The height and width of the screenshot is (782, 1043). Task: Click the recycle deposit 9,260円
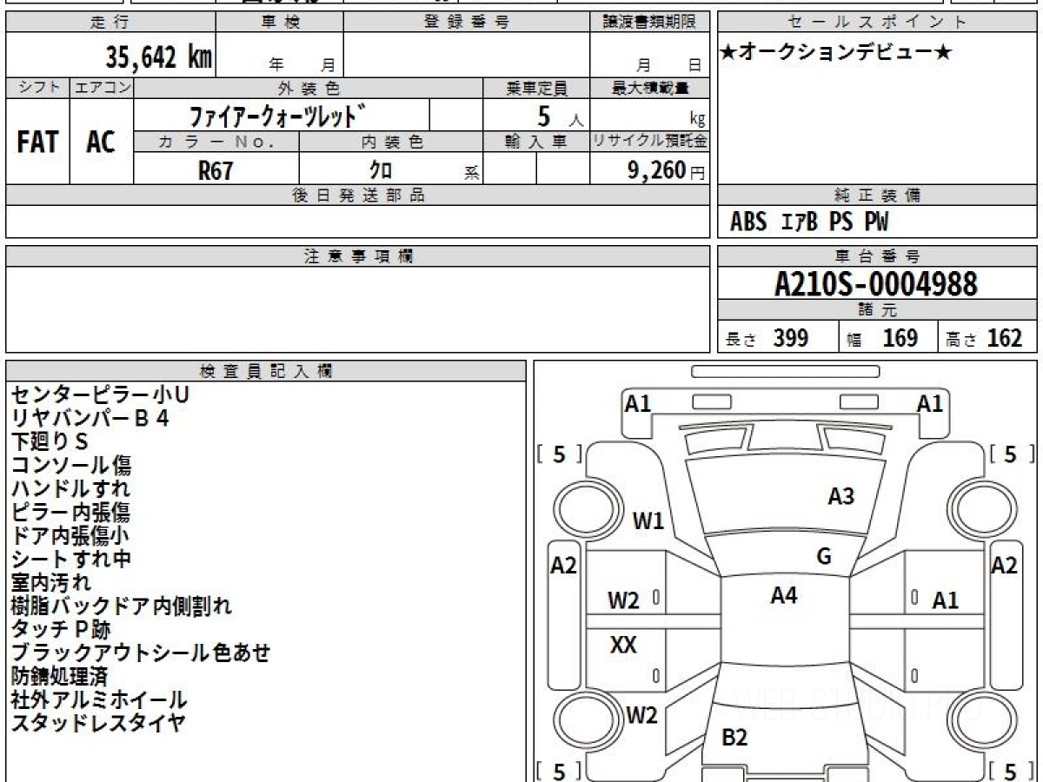pyautogui.click(x=667, y=170)
